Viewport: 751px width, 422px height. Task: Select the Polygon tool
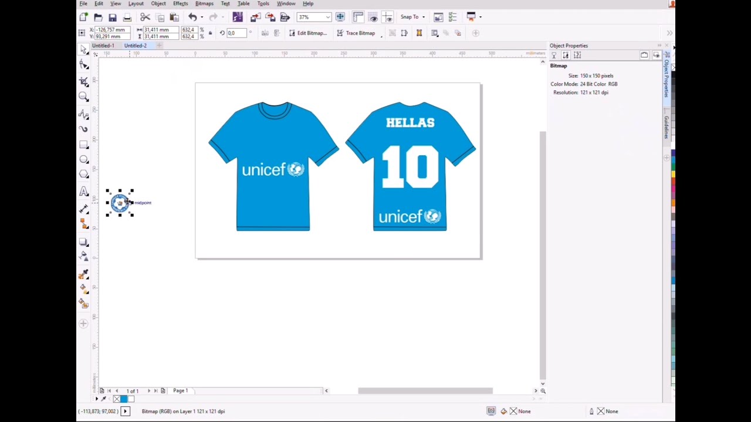[83, 175]
